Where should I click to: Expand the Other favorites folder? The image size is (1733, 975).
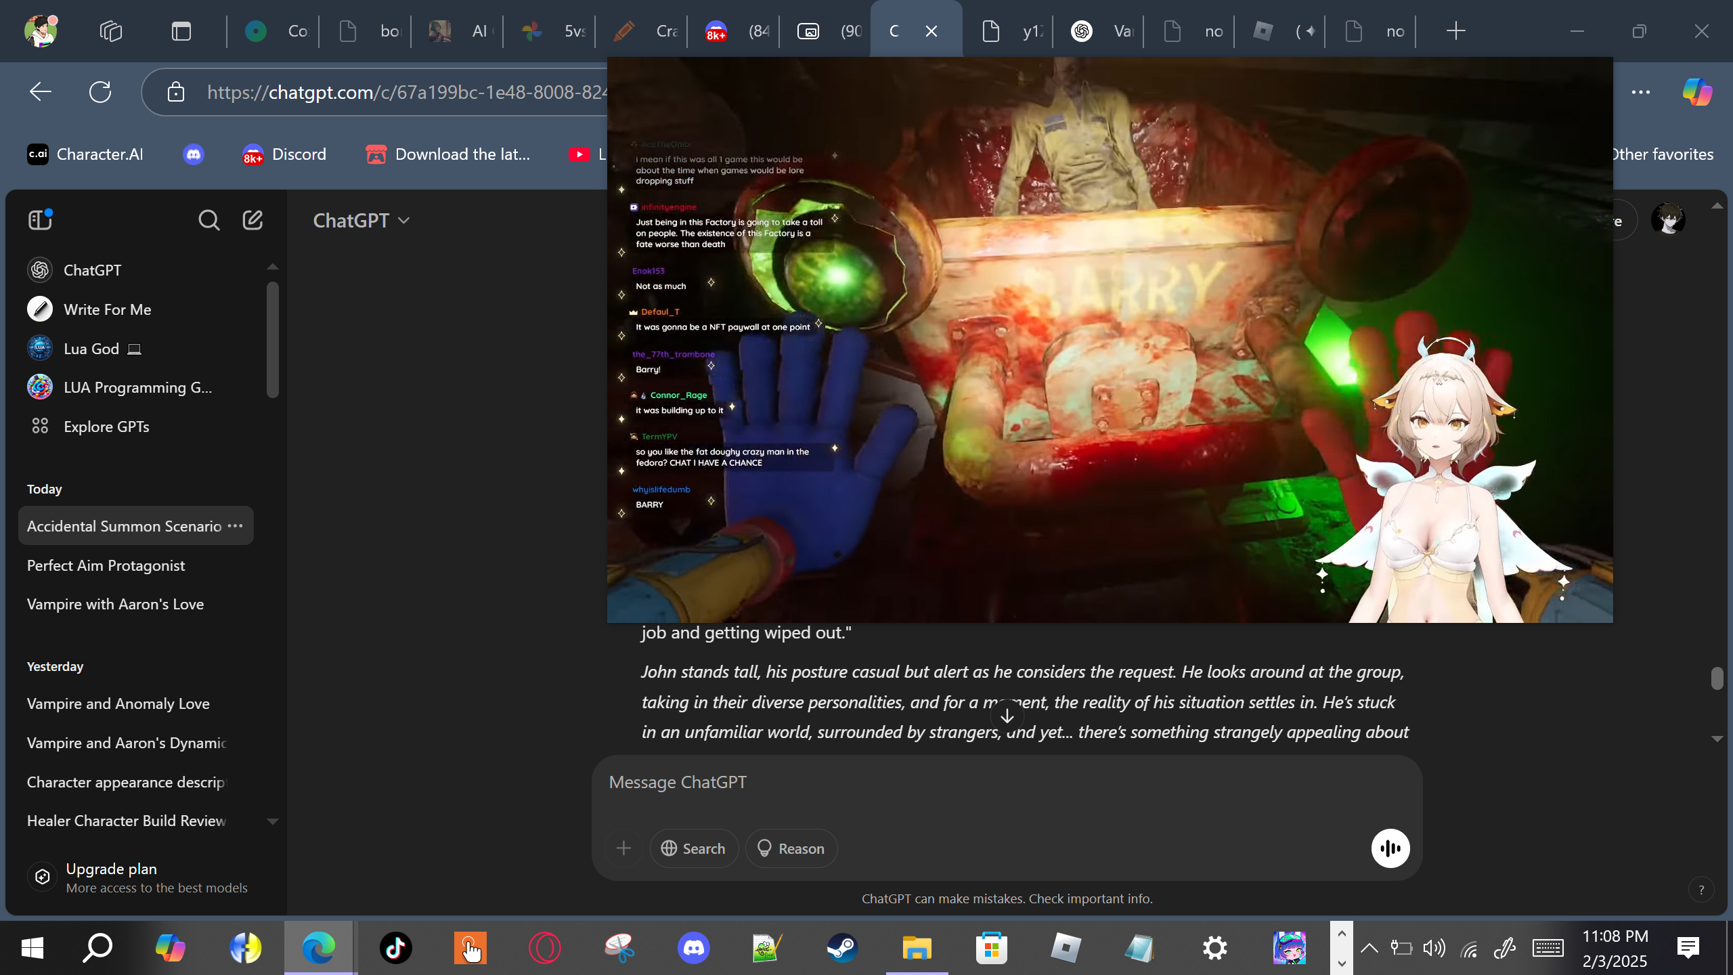click(1661, 154)
